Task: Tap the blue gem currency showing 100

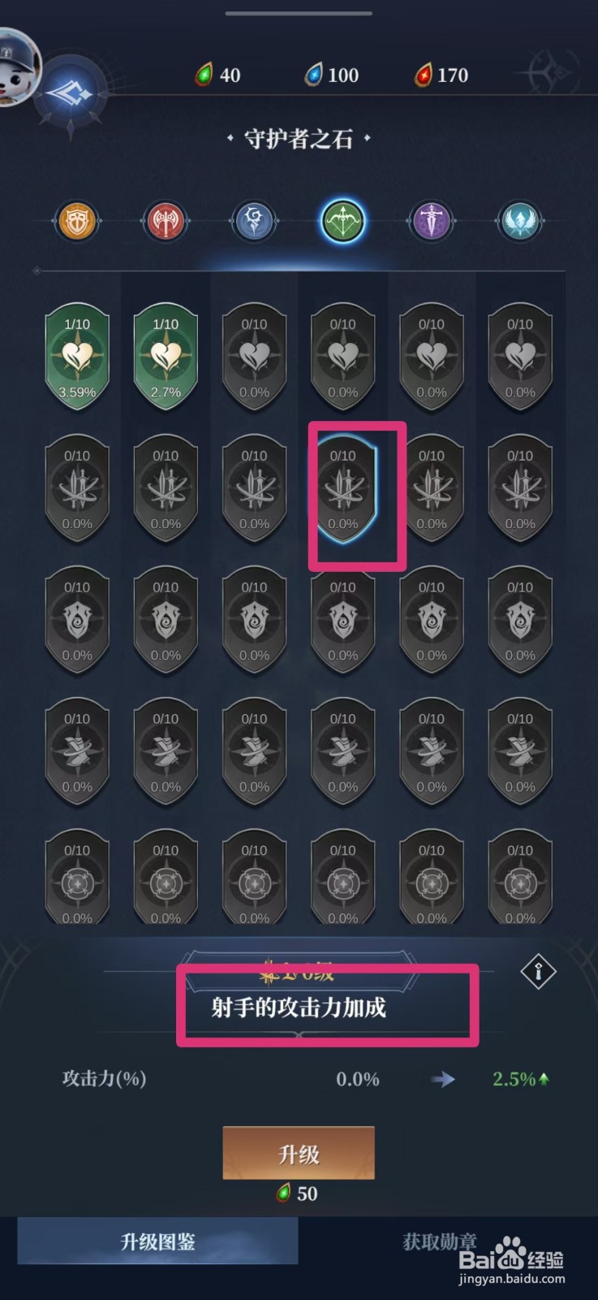Action: [x=331, y=76]
